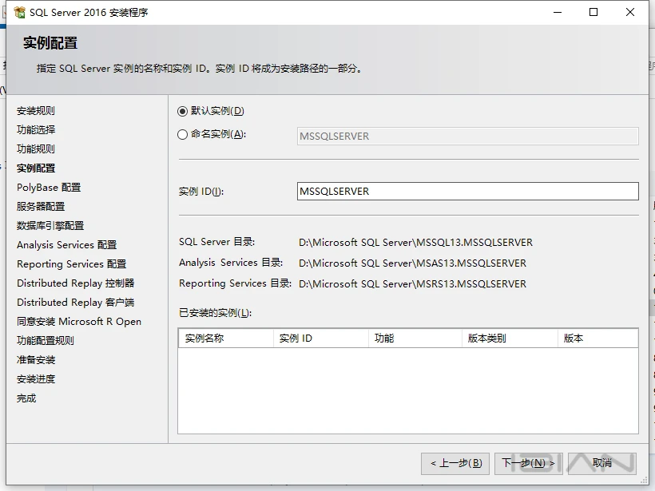655x491 pixels.
Task: Click the 下一步(N) button
Action: pyautogui.click(x=529, y=463)
